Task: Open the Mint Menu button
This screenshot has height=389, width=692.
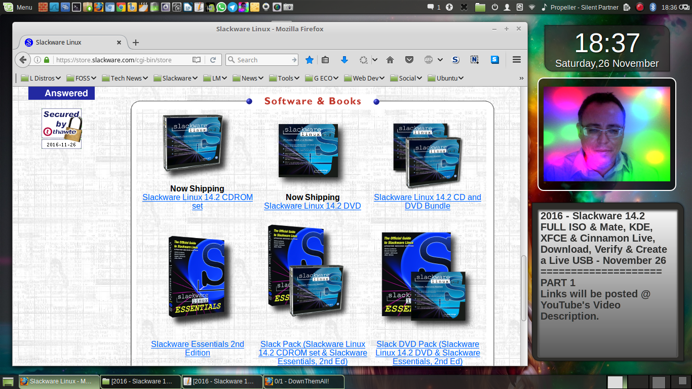Action: 18,7
